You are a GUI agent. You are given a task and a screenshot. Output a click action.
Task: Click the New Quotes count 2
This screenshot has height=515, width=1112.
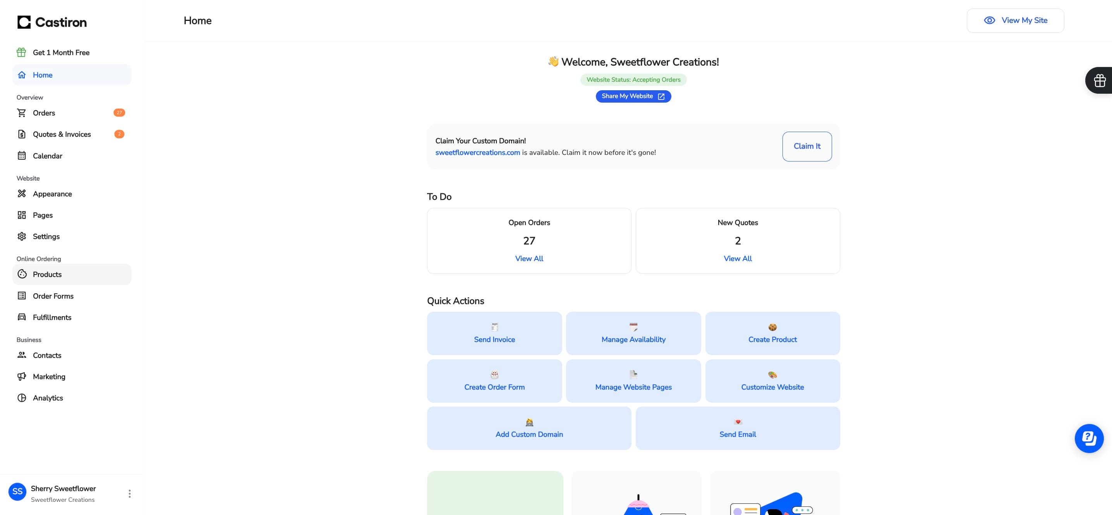click(x=737, y=240)
